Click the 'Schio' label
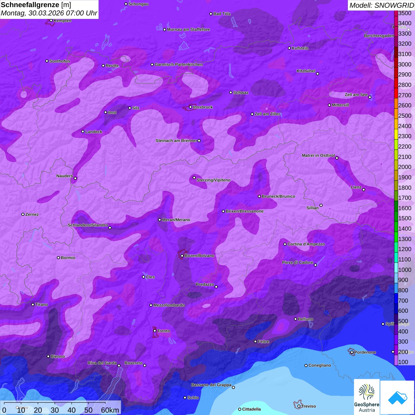 [193, 398]
